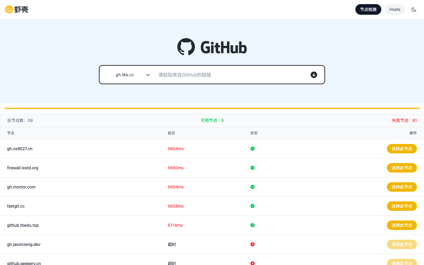Click green status icon for firewall.lxstd.org
The image size is (424, 265).
pos(252,168)
